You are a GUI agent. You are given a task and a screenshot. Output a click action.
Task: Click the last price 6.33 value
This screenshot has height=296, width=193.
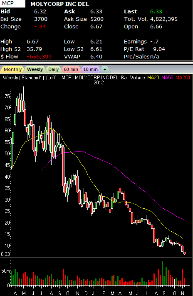point(156,12)
